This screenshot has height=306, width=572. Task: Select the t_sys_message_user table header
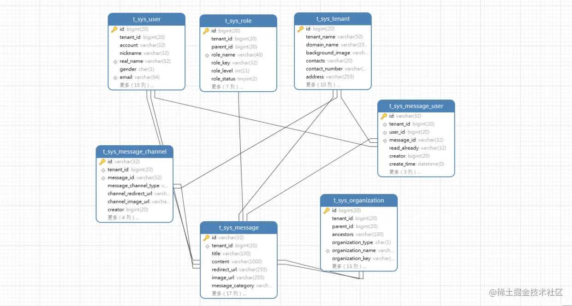tap(416, 106)
